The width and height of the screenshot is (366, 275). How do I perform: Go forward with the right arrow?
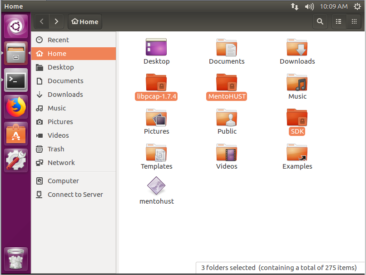56,21
